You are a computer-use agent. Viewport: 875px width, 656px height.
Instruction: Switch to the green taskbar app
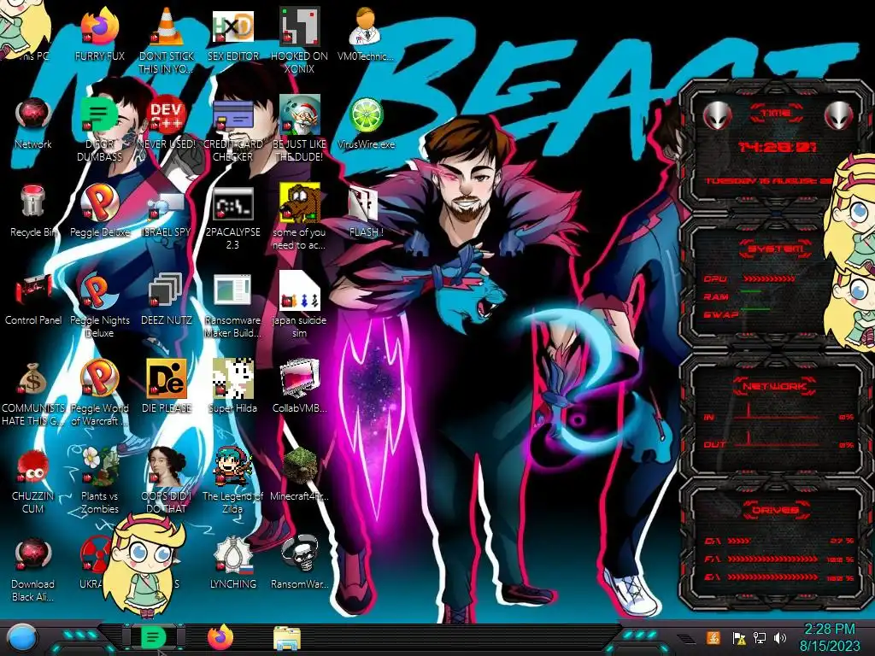(x=153, y=637)
